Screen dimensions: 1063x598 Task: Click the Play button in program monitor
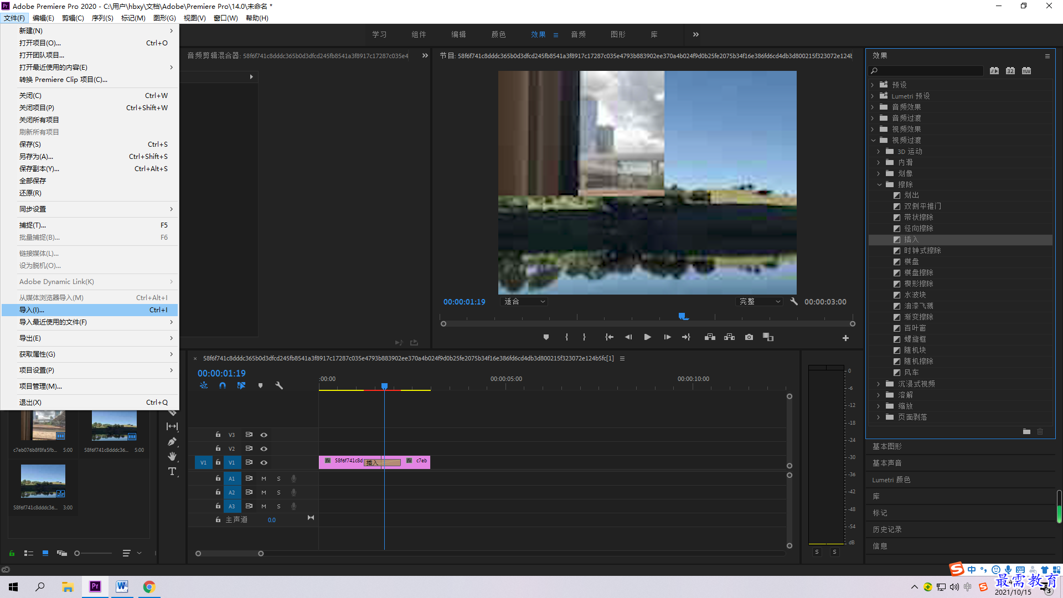point(647,337)
